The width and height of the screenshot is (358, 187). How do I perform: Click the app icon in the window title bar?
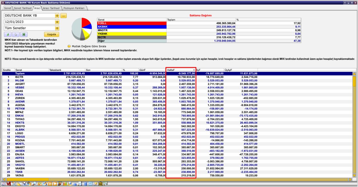coord(3,3)
